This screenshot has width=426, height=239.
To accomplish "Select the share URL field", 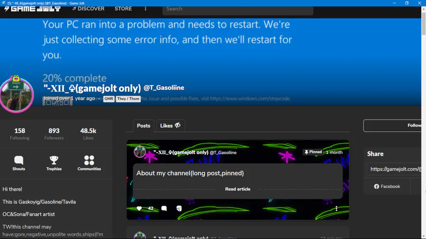I will coord(394,169).
